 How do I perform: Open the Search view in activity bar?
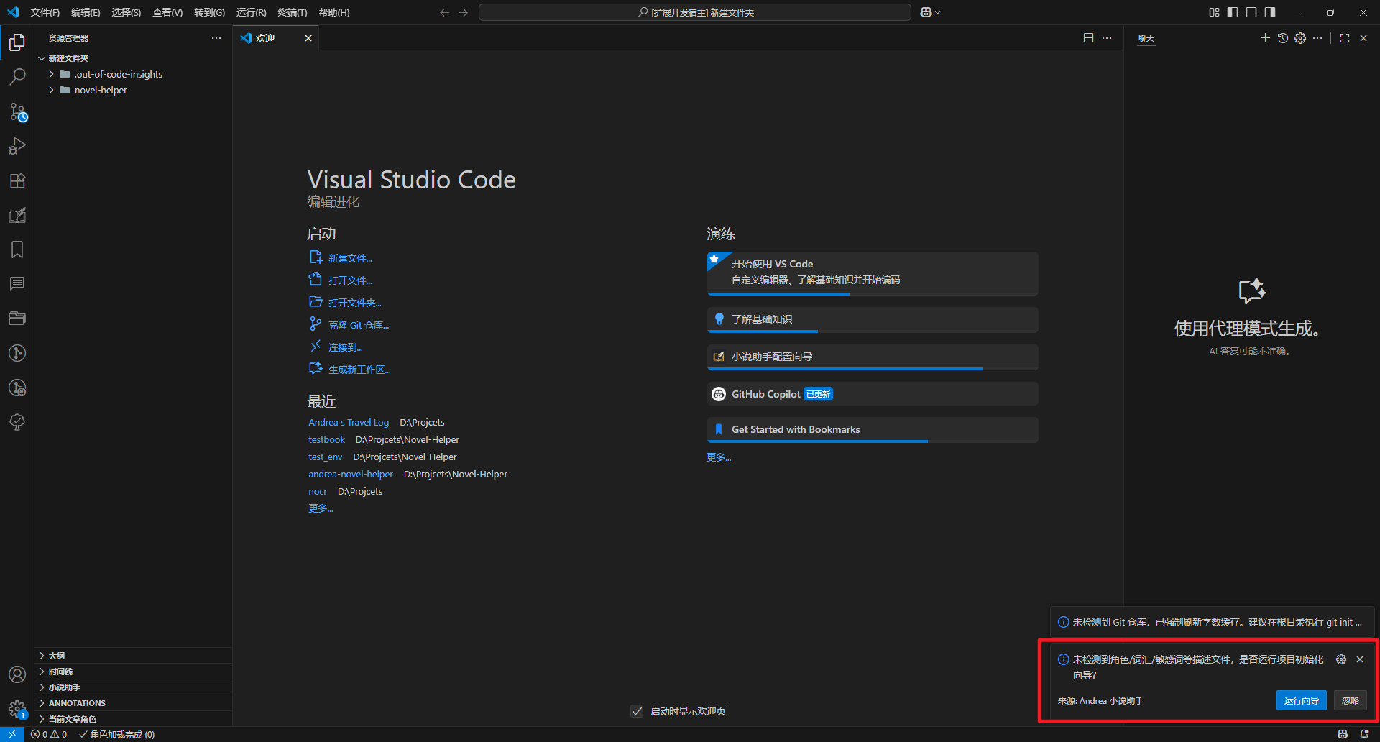17,77
